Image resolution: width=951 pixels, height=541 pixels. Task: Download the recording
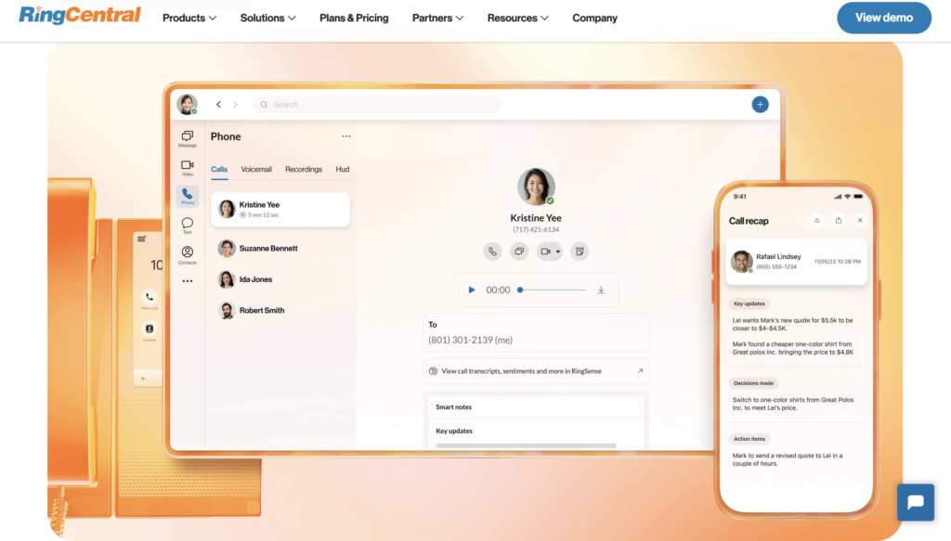(601, 290)
